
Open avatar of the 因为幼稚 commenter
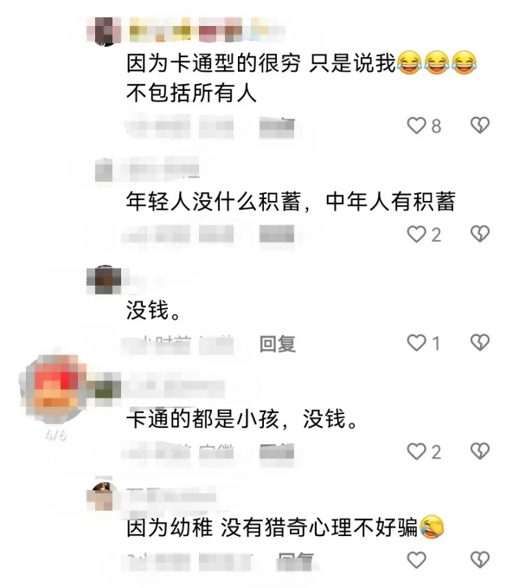[102, 496]
